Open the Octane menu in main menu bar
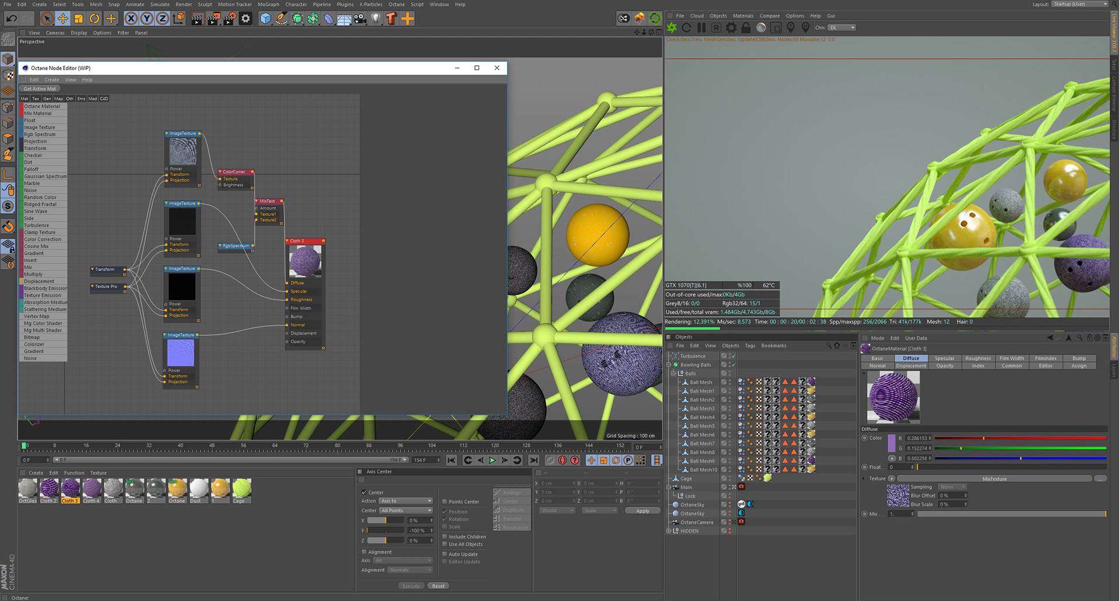The image size is (1119, 601). [396, 4]
